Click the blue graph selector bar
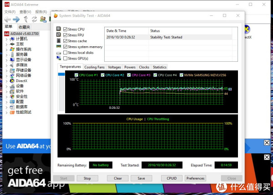 [x=61, y=74]
